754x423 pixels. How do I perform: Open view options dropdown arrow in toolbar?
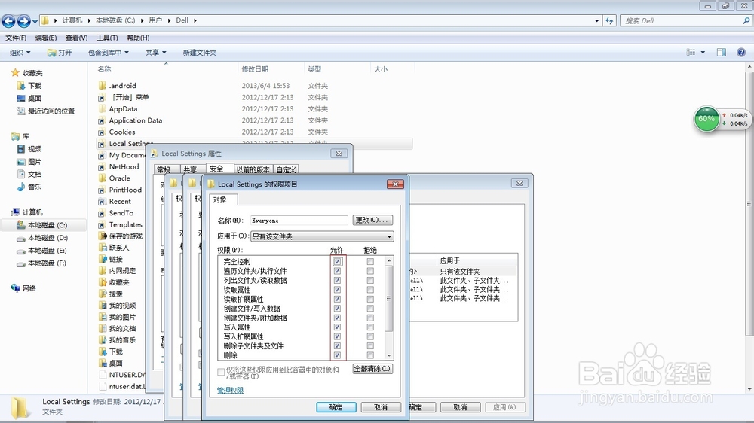[703, 53]
